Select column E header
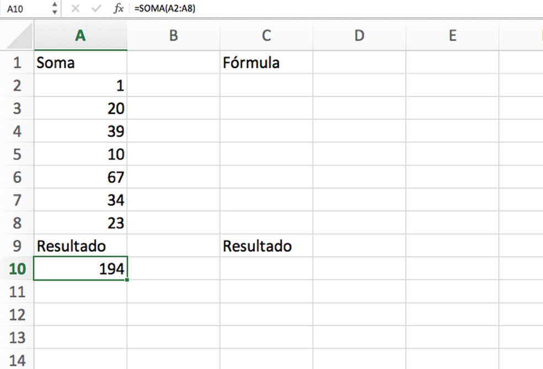Viewport: 543px width, 369px height. click(452, 36)
